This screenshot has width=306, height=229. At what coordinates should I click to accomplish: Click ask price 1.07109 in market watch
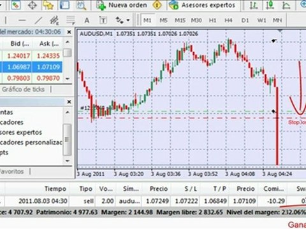click(x=48, y=67)
